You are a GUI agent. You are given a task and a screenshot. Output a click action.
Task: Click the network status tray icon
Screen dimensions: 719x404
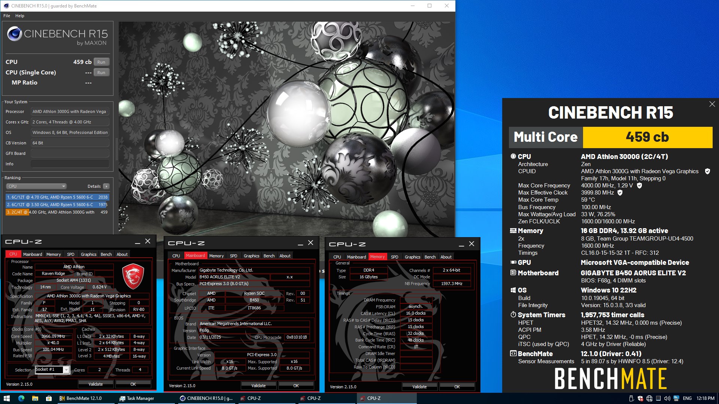pyautogui.click(x=649, y=398)
